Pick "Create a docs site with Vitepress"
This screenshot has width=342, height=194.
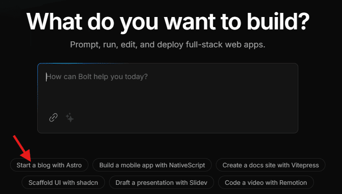[x=271, y=165]
